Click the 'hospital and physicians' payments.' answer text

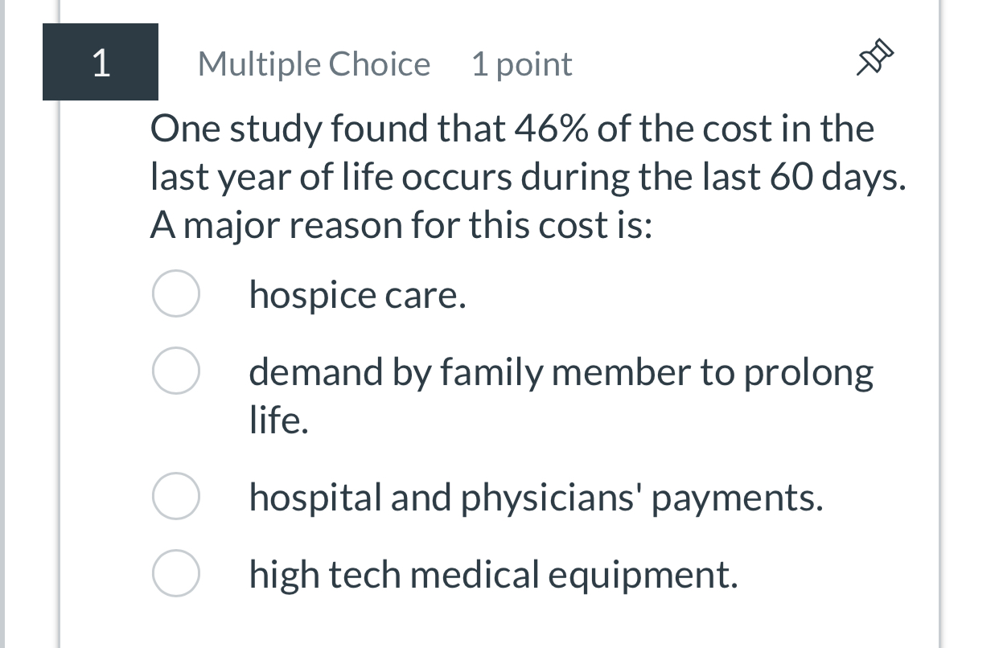(x=536, y=497)
